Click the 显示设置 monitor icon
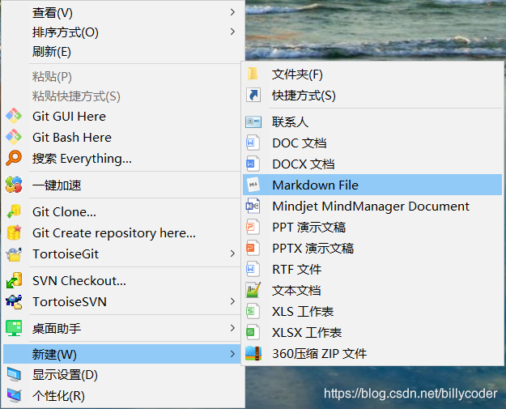This screenshot has height=409, width=506. tap(14, 374)
